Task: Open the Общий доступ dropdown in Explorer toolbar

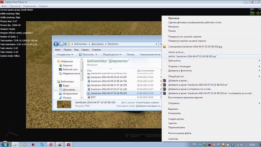Action: coord(112,54)
